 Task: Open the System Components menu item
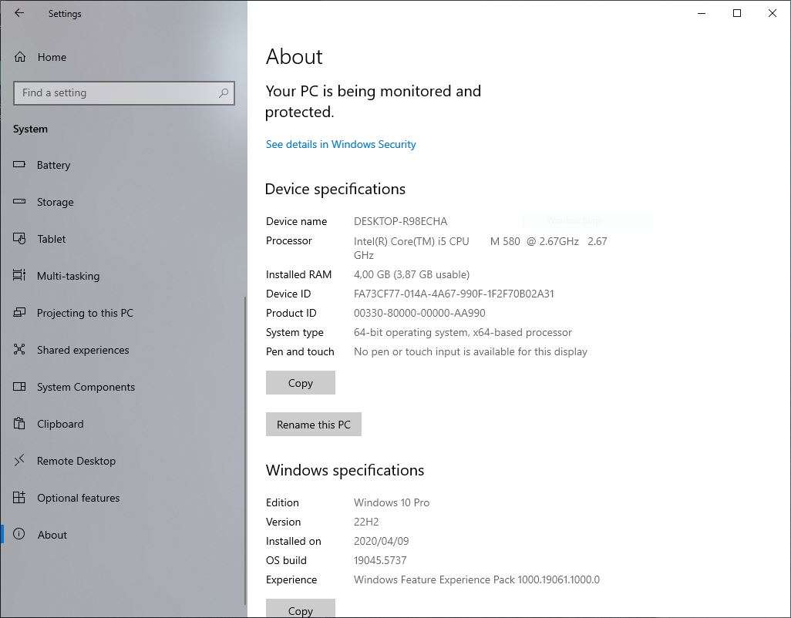click(86, 387)
